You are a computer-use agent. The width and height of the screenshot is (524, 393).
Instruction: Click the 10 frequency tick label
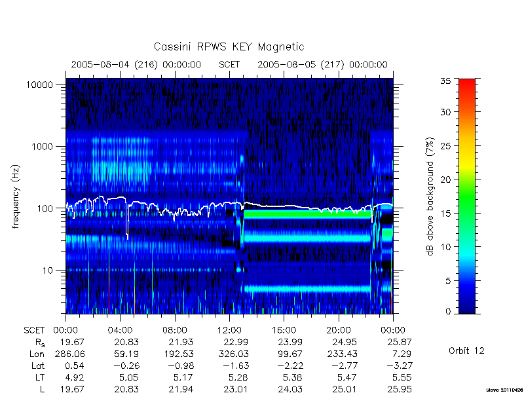47,271
